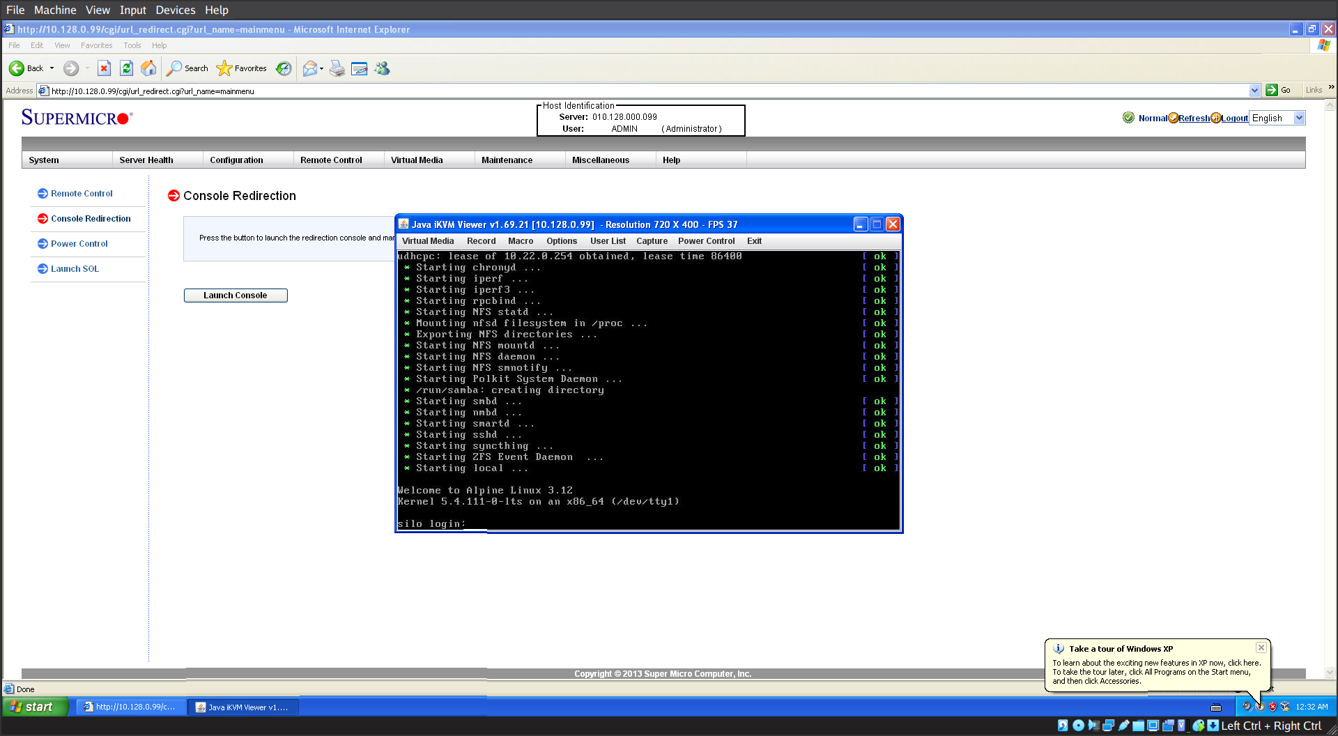Expand the Mail icon dropdown arrow
The image size is (1338, 736).
click(x=321, y=68)
